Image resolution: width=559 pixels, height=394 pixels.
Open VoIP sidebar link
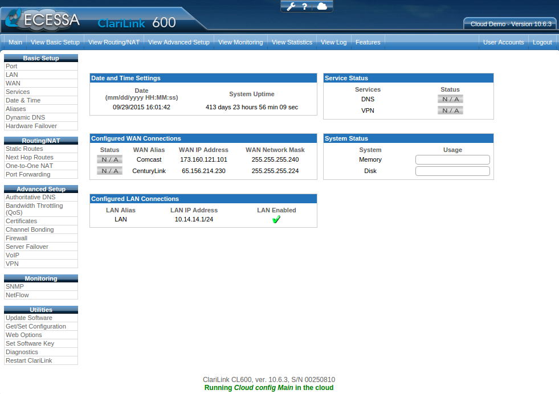41,256
